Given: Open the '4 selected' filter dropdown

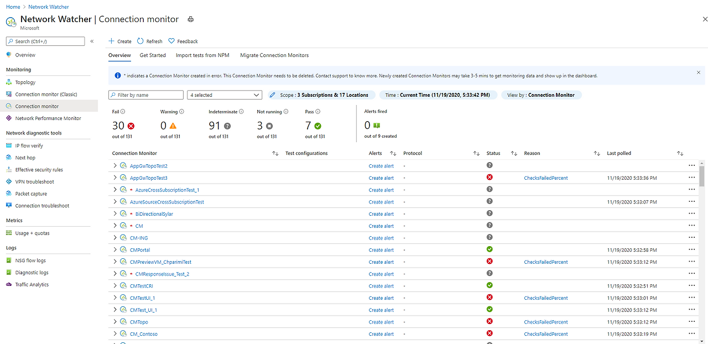Looking at the screenshot, I should click(225, 95).
